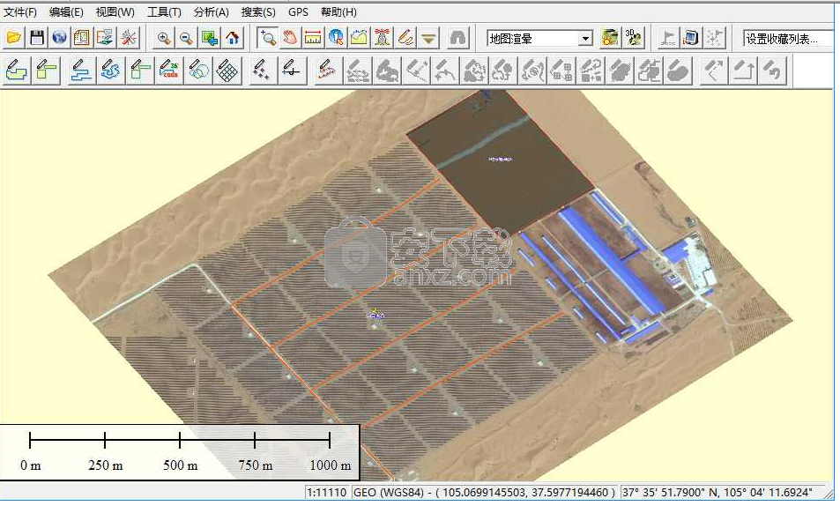The width and height of the screenshot is (840, 506).
Task: Click the Zoom Out magnifier with minus
Action: click(187, 38)
